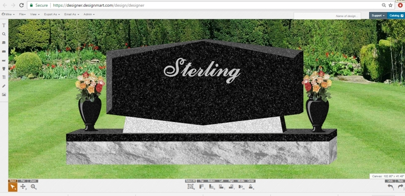Align objects to Center
Image resolution: width=405 pixels, height=196 pixels.
[x=251, y=187]
